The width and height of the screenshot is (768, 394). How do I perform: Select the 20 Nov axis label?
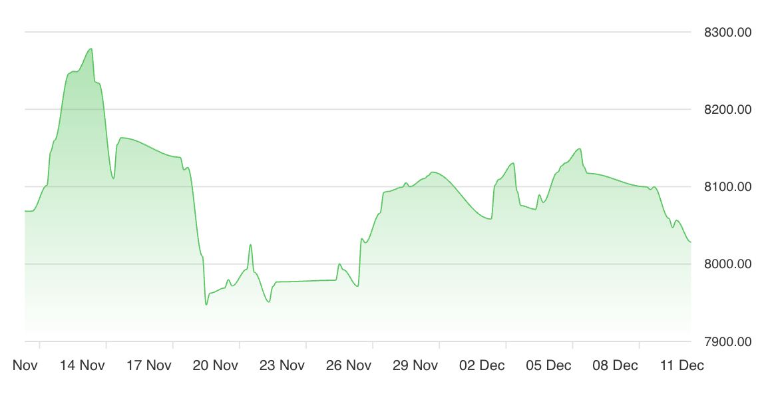(x=216, y=365)
